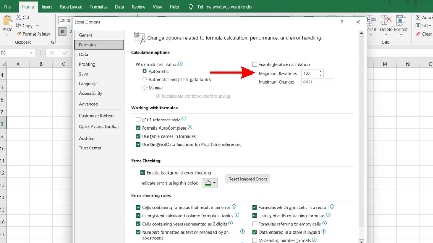Click the Clear icon in the ribbon

(x=419, y=34)
